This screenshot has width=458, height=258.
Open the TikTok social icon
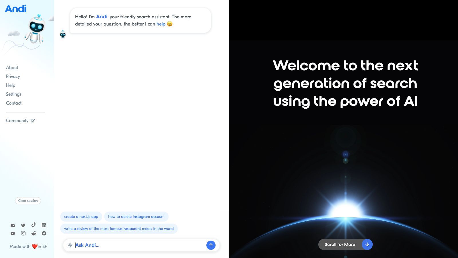point(33,225)
